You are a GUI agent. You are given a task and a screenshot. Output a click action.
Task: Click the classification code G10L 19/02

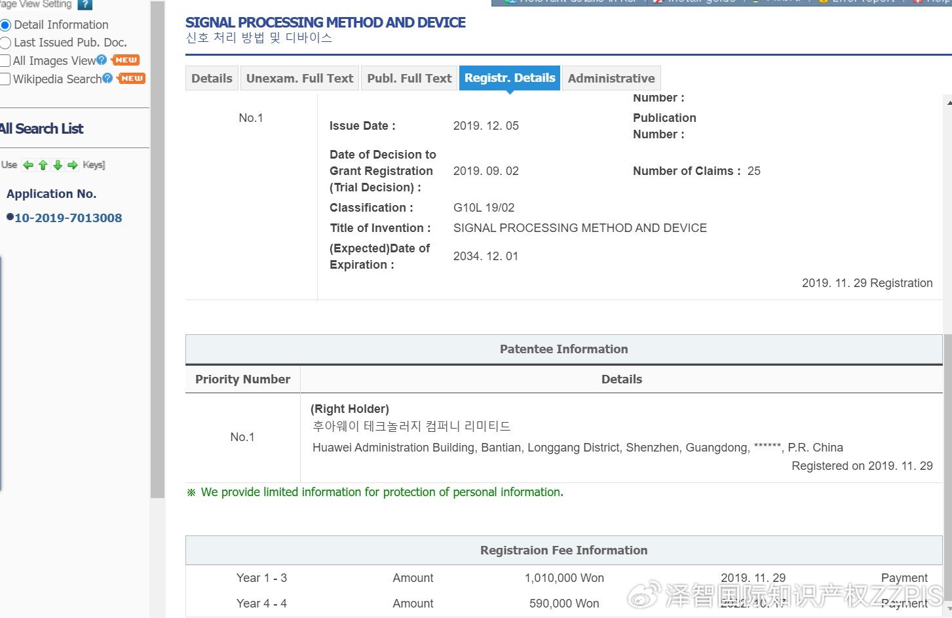[x=484, y=208]
